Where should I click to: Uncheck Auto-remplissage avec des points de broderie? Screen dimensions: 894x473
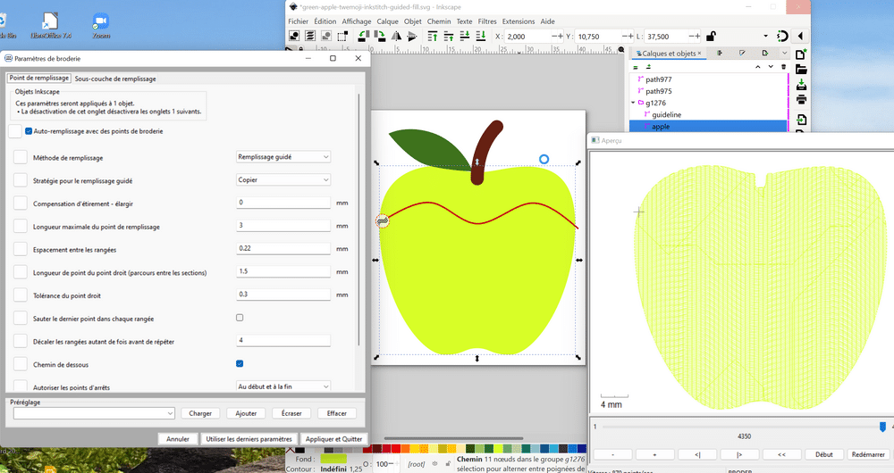(x=29, y=131)
